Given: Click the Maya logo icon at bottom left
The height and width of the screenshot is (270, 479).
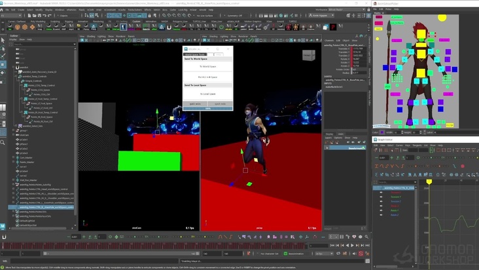Looking at the screenshot, I should click(x=3, y=225).
